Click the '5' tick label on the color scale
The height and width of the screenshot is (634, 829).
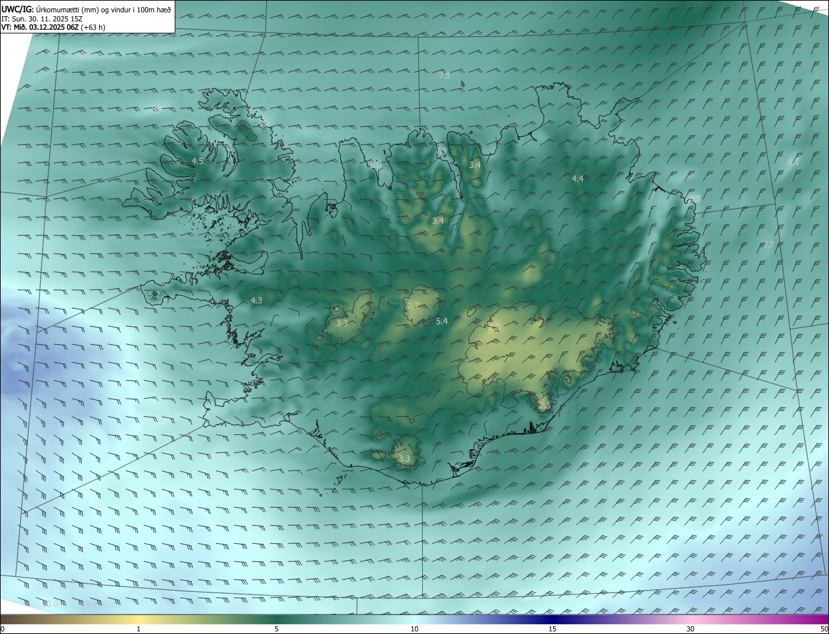pos(277,629)
